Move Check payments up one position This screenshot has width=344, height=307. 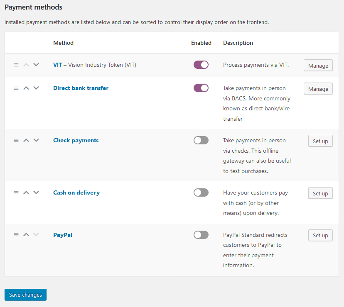point(26,140)
